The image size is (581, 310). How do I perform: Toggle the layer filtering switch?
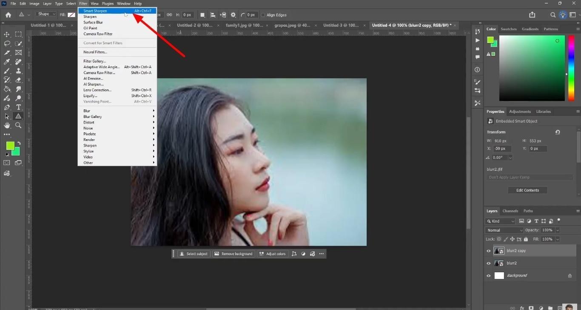(558, 220)
